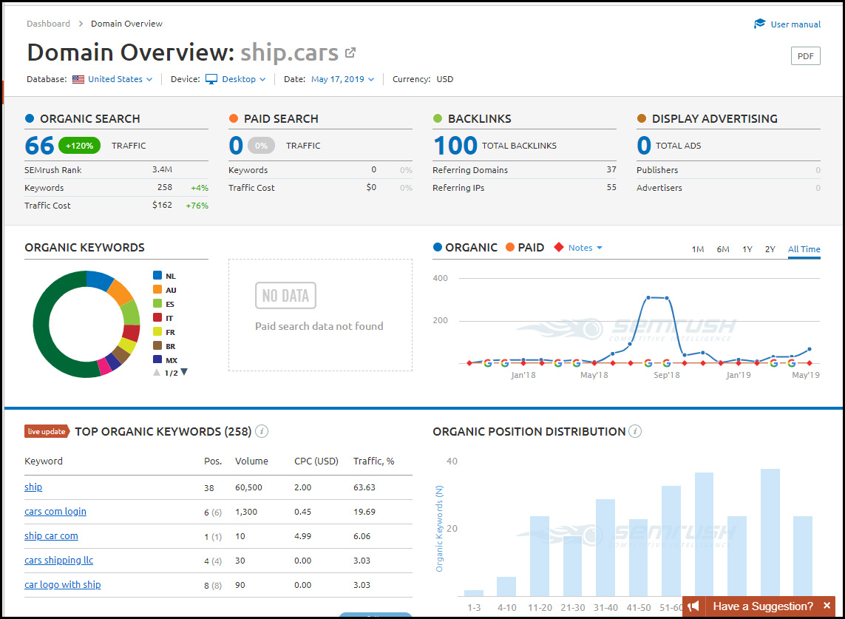Image resolution: width=845 pixels, height=619 pixels.
Task: Toggle the Organic series in chart legend
Action: [x=465, y=248]
